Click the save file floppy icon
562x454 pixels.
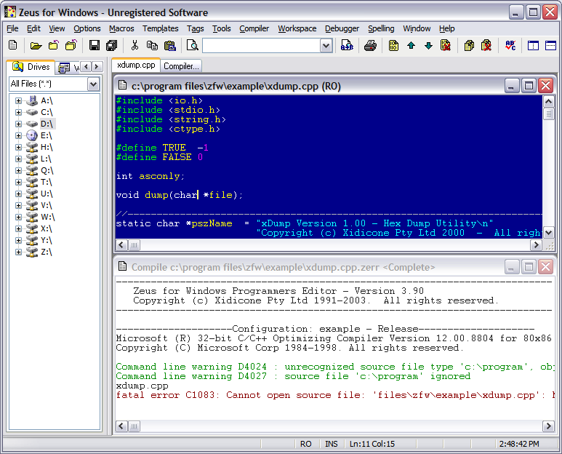click(x=95, y=45)
